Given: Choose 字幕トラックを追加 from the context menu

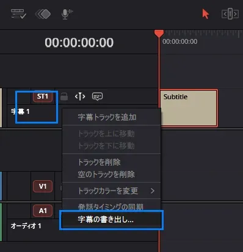Looking at the screenshot, I should tap(111, 117).
